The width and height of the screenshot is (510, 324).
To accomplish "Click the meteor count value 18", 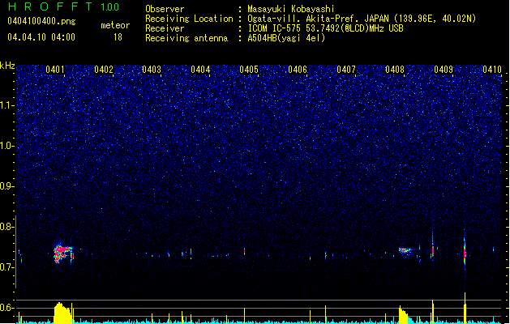I will coord(118,37).
